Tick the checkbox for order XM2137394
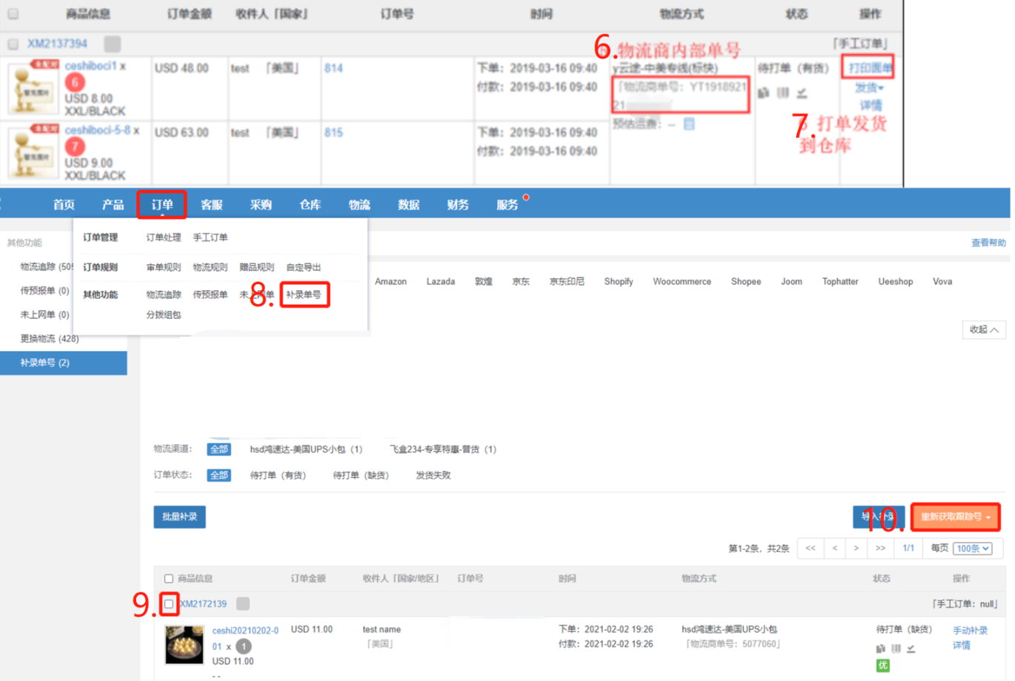 13,44
